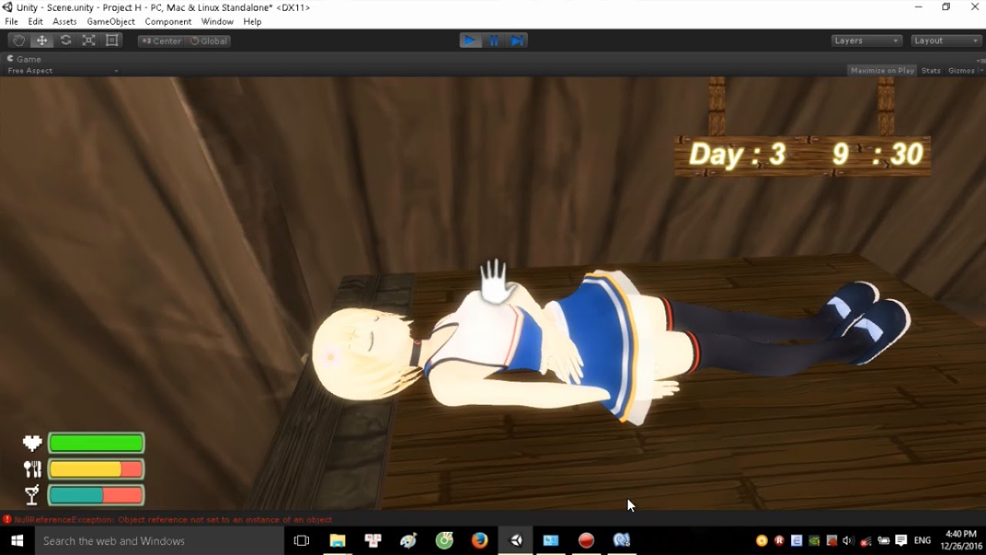This screenshot has height=555, width=986.
Task: Open the Layout dropdown
Action: (x=945, y=41)
